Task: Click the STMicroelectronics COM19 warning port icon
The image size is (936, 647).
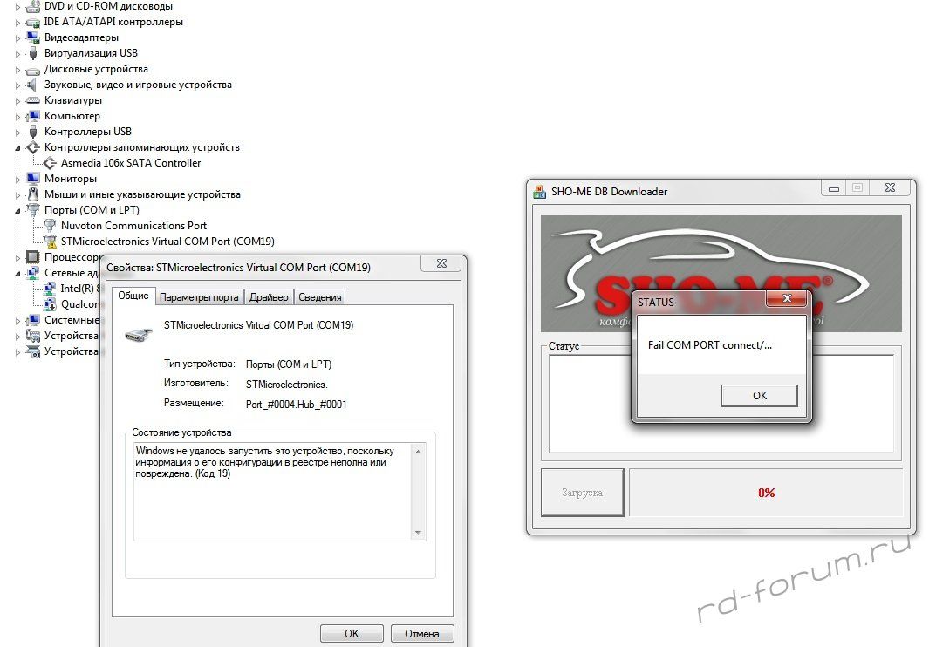Action: 50,242
